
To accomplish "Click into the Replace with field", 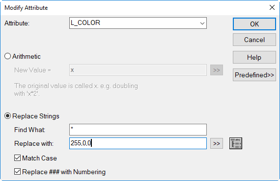I will coord(138,143).
